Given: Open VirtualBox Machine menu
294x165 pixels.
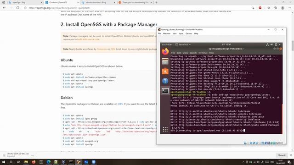Looking at the screenshot, I should (x=167, y=33).
